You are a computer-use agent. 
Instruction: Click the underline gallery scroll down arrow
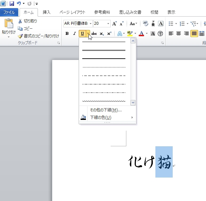(x=133, y=103)
